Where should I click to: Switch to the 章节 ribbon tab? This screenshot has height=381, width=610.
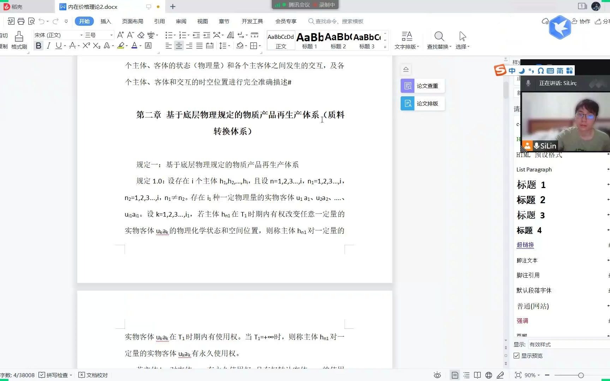pyautogui.click(x=224, y=21)
